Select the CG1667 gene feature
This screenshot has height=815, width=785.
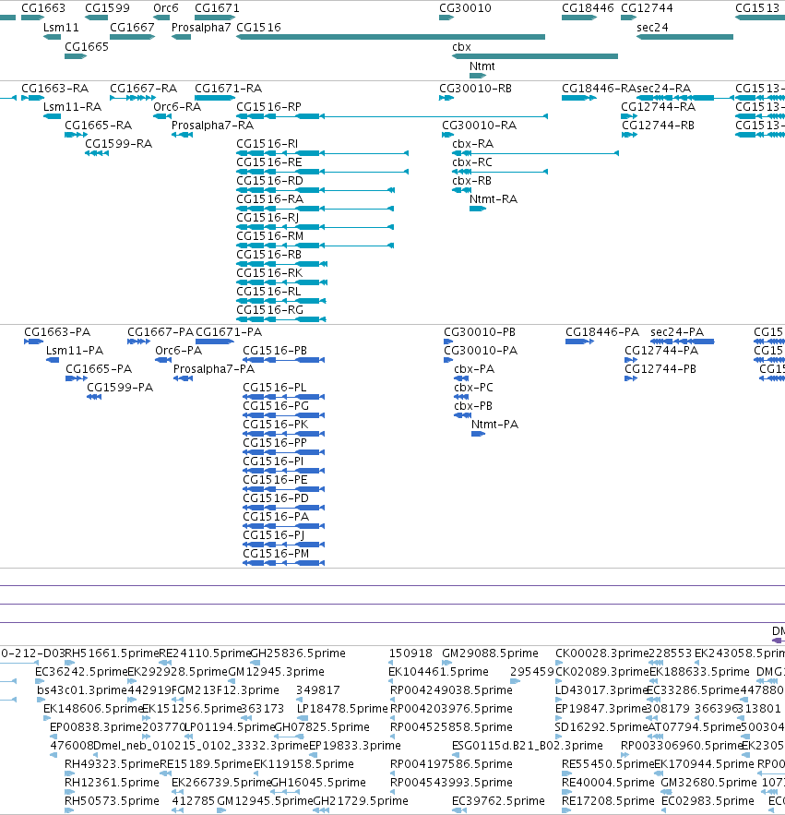(132, 37)
